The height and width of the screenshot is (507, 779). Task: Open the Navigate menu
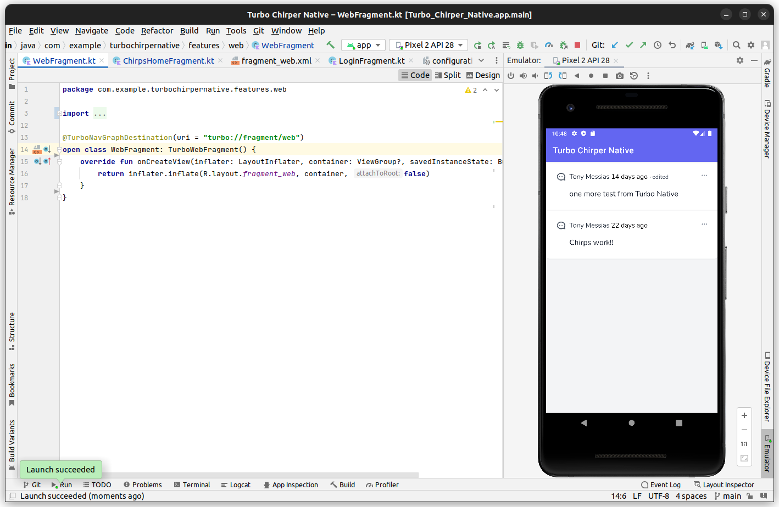point(92,31)
